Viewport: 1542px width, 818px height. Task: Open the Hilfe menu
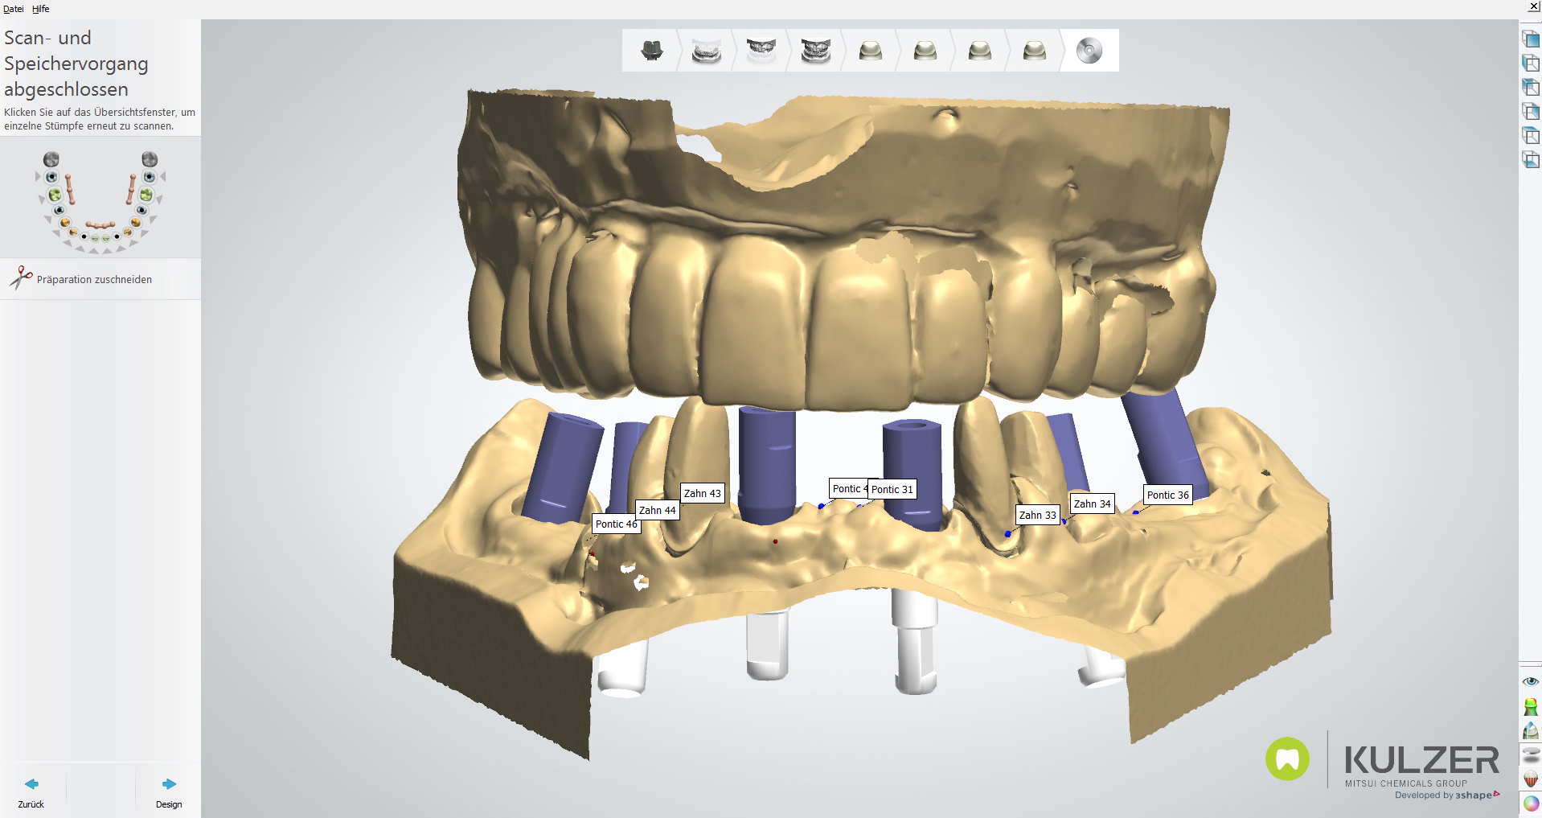[x=41, y=9]
